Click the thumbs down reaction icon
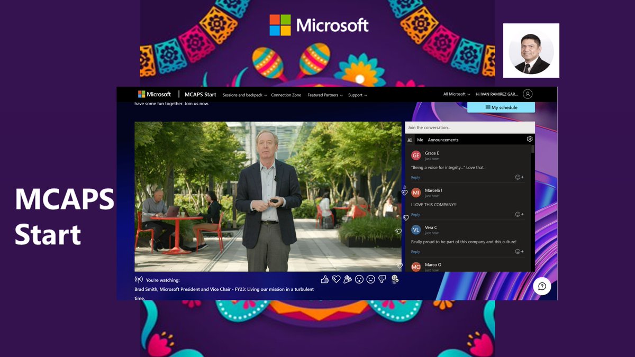Image resolution: width=635 pixels, height=357 pixels. [x=382, y=279]
